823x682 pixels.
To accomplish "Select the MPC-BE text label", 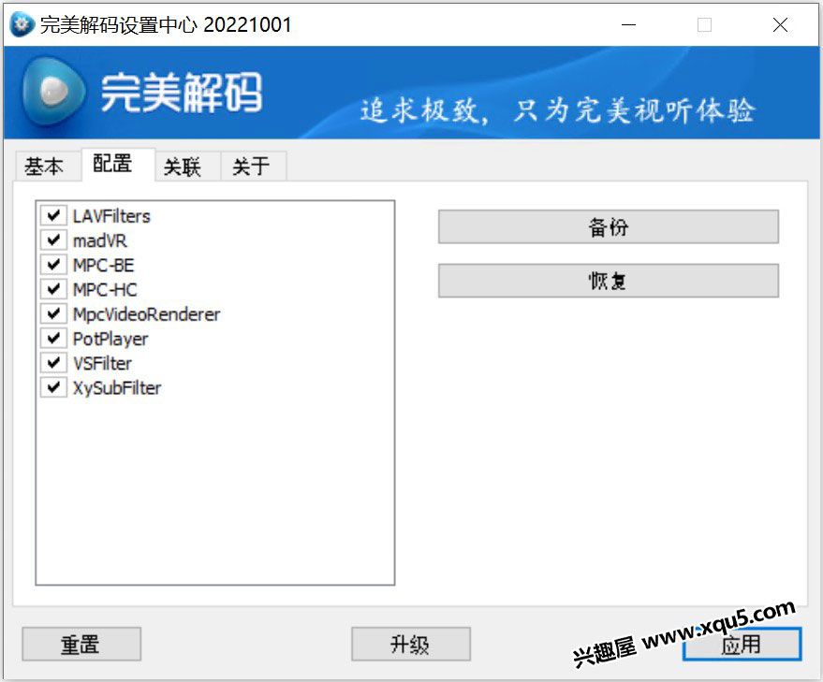I will pyautogui.click(x=103, y=266).
